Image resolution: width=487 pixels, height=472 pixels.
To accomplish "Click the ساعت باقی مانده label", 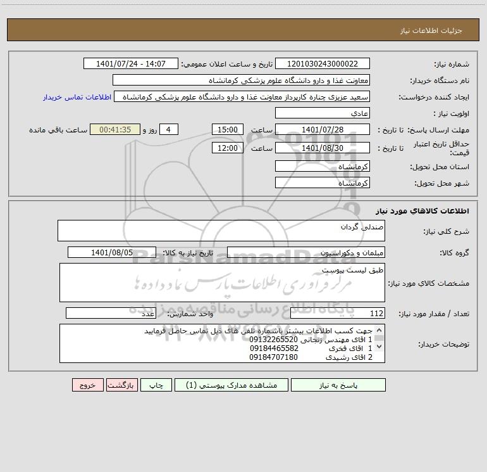I will [x=58, y=130].
